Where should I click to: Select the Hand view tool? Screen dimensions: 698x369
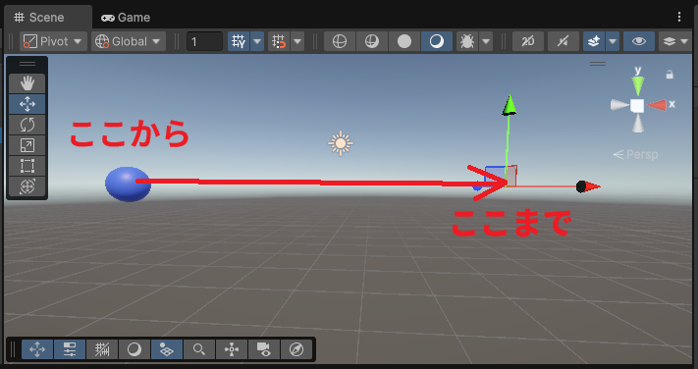tap(27, 83)
